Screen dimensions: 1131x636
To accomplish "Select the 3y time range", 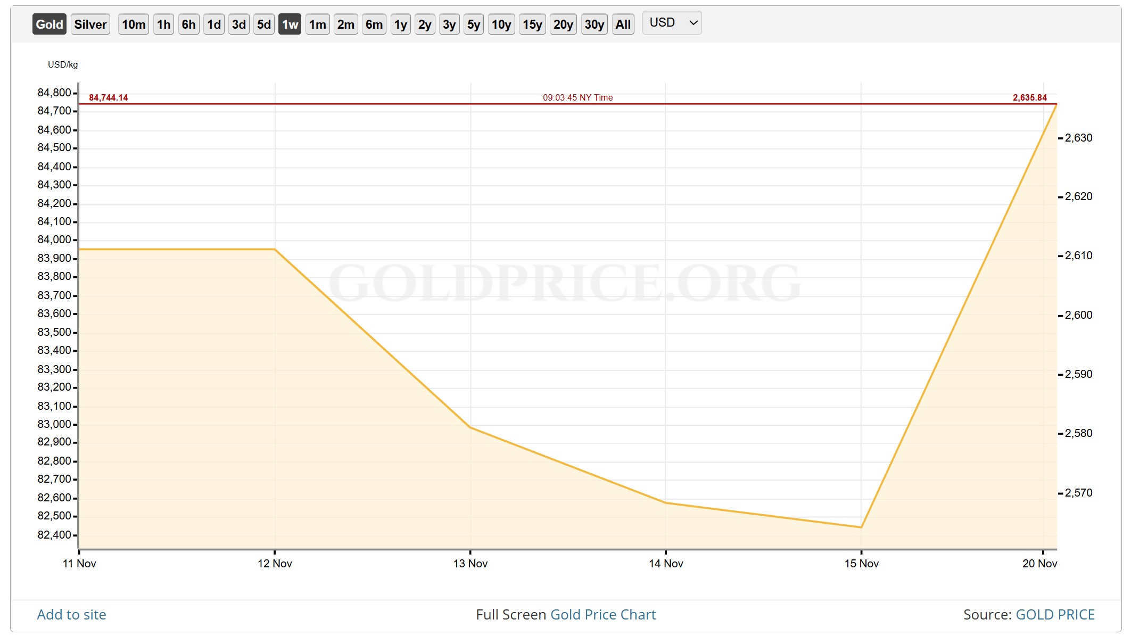I will 449,24.
